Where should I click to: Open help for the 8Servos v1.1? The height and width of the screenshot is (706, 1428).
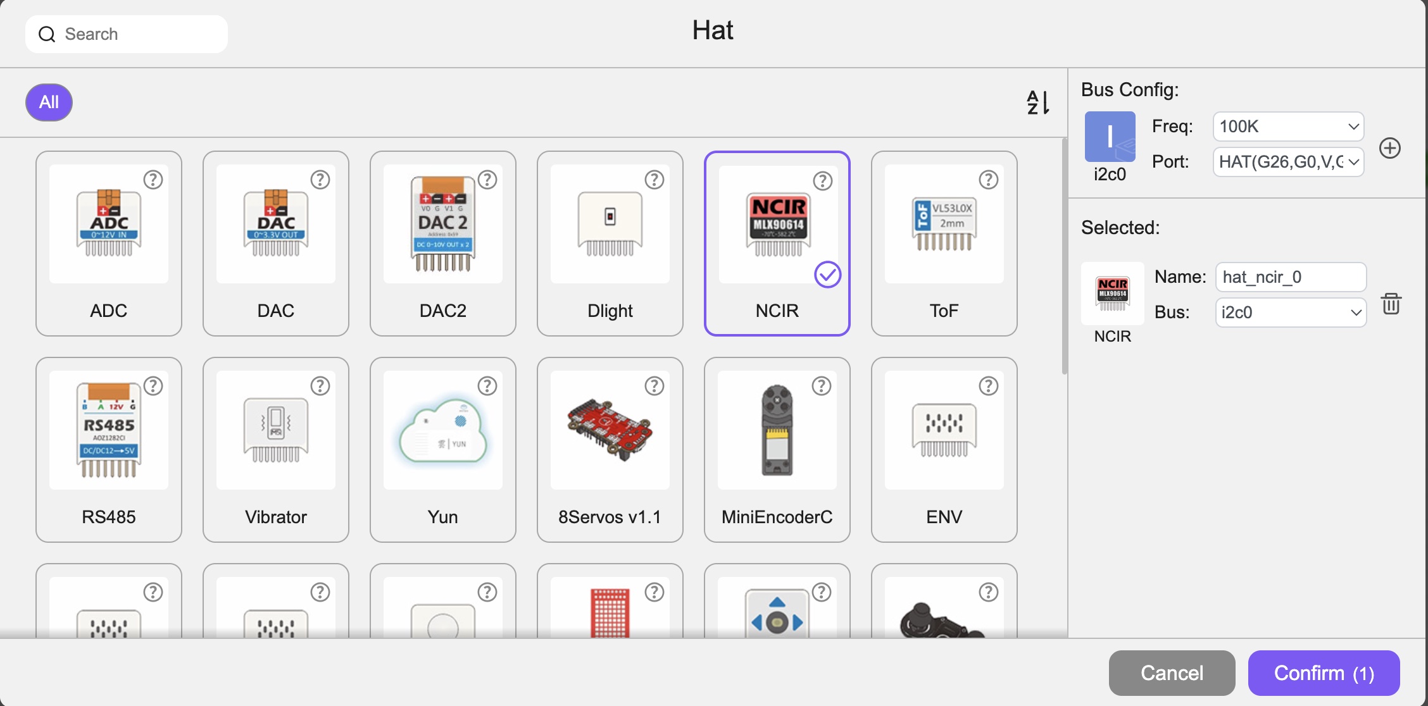[x=654, y=386]
